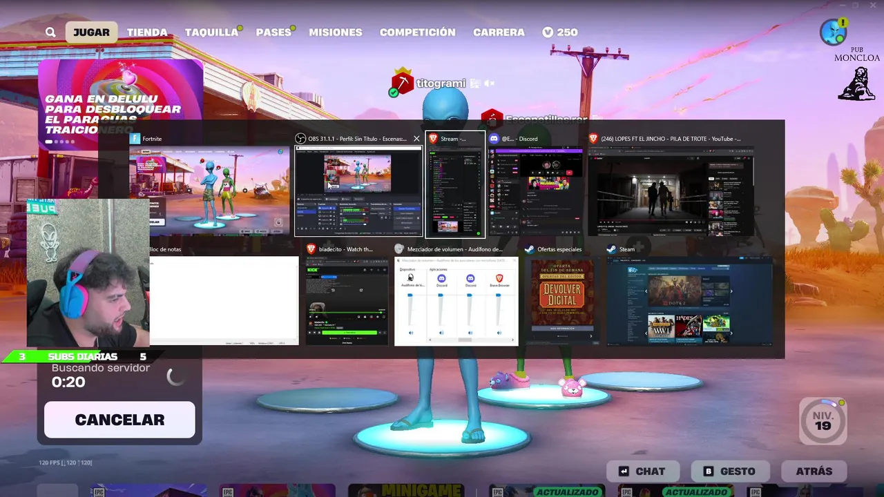
Task: Click the Fortnite app icon in the switcher
Action: pos(135,139)
